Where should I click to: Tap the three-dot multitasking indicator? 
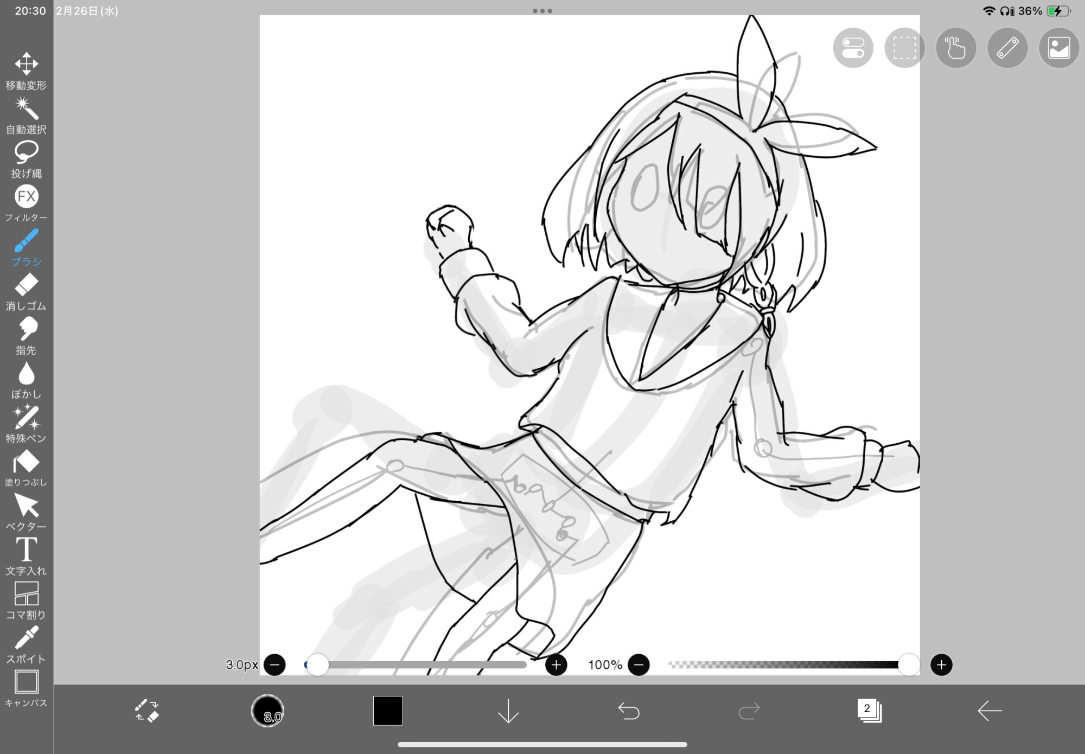[542, 11]
